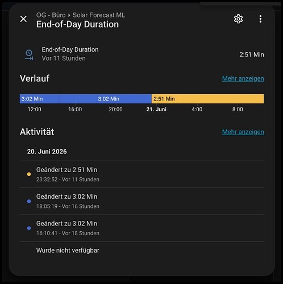Image resolution: width=283 pixels, height=284 pixels.
Task: Click the blue dot at 16:10:41 entry
Action: [29, 228]
